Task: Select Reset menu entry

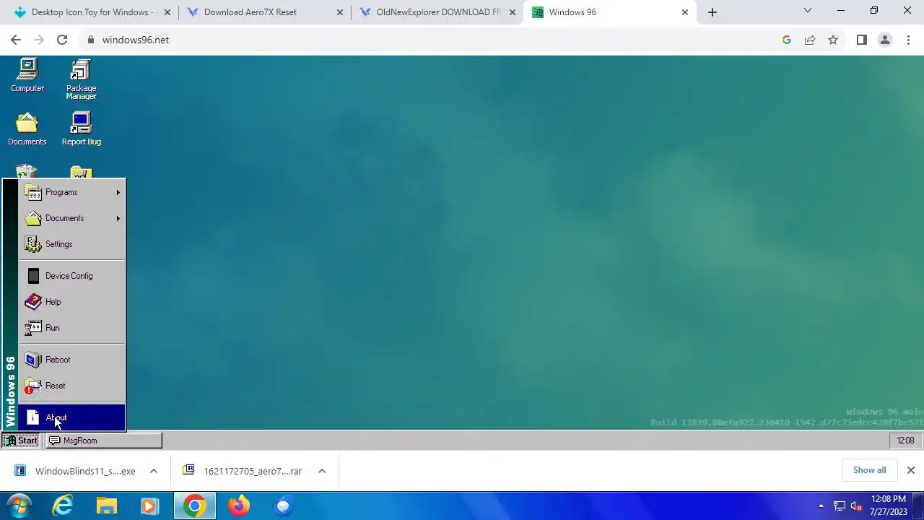Action: coord(71,386)
